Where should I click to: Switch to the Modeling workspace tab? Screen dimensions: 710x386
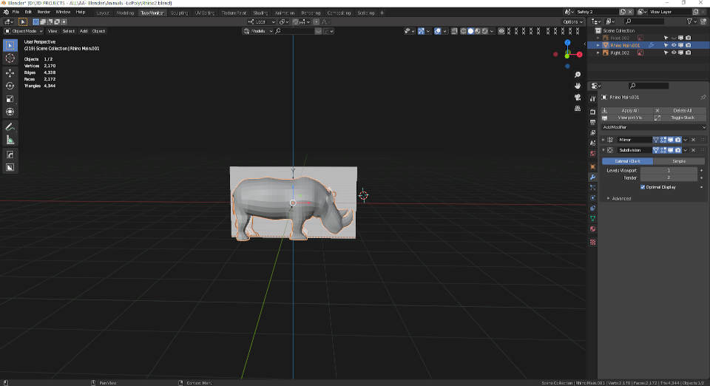pos(126,13)
